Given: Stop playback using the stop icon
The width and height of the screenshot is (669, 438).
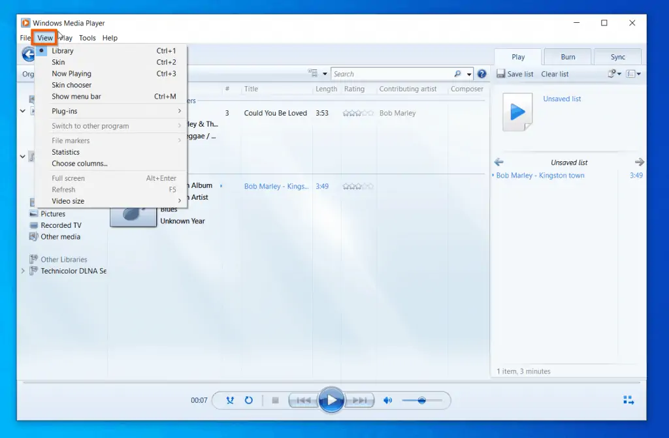Looking at the screenshot, I should [x=275, y=400].
